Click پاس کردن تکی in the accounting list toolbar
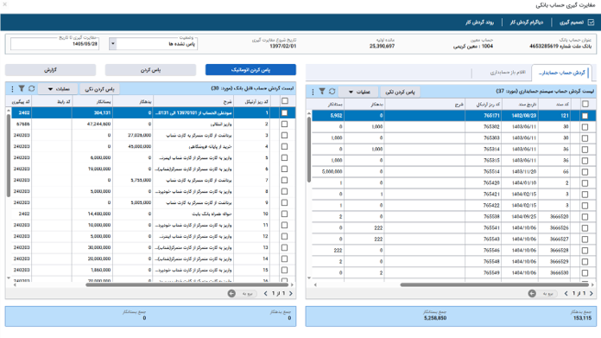This screenshot has width=601, height=338. 400,92
